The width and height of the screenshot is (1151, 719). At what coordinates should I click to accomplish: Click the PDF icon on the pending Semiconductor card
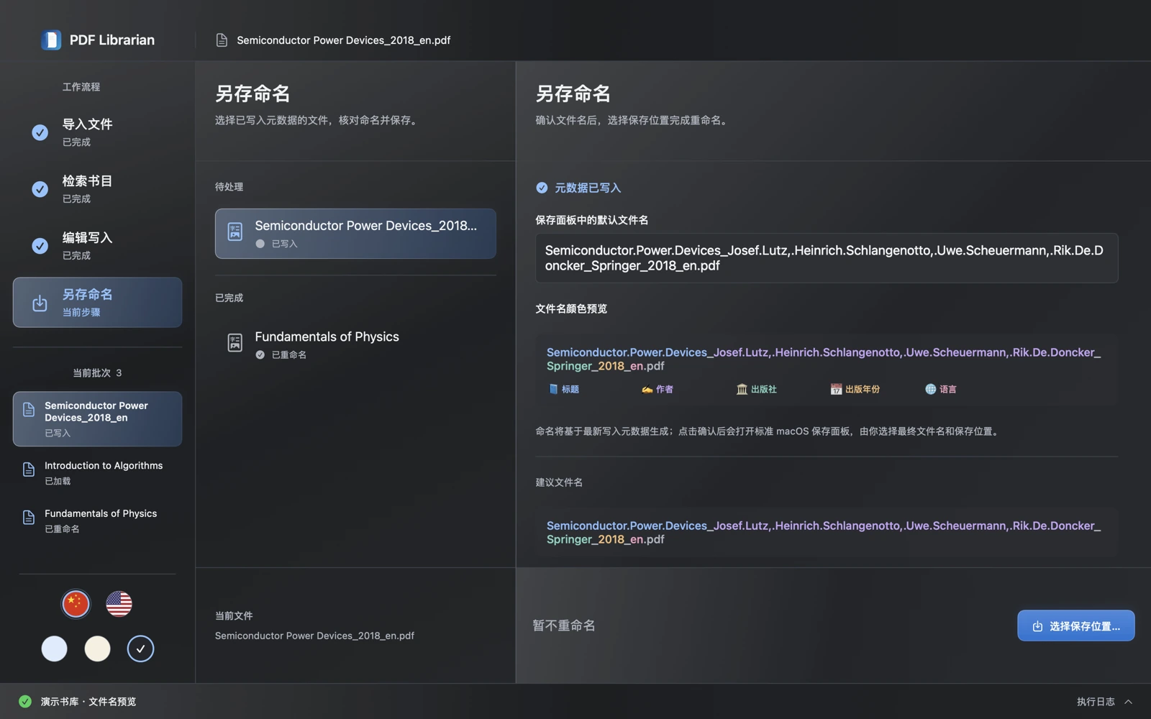pos(235,232)
